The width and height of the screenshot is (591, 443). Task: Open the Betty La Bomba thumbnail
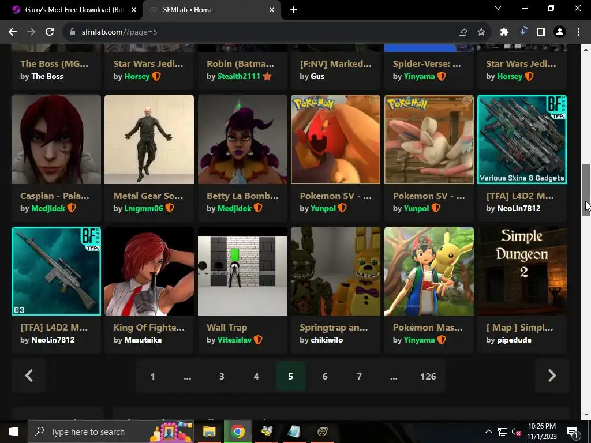tap(242, 140)
